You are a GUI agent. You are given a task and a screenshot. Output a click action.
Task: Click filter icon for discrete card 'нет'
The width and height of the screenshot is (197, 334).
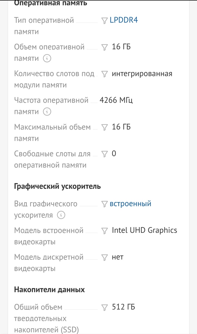104,258
